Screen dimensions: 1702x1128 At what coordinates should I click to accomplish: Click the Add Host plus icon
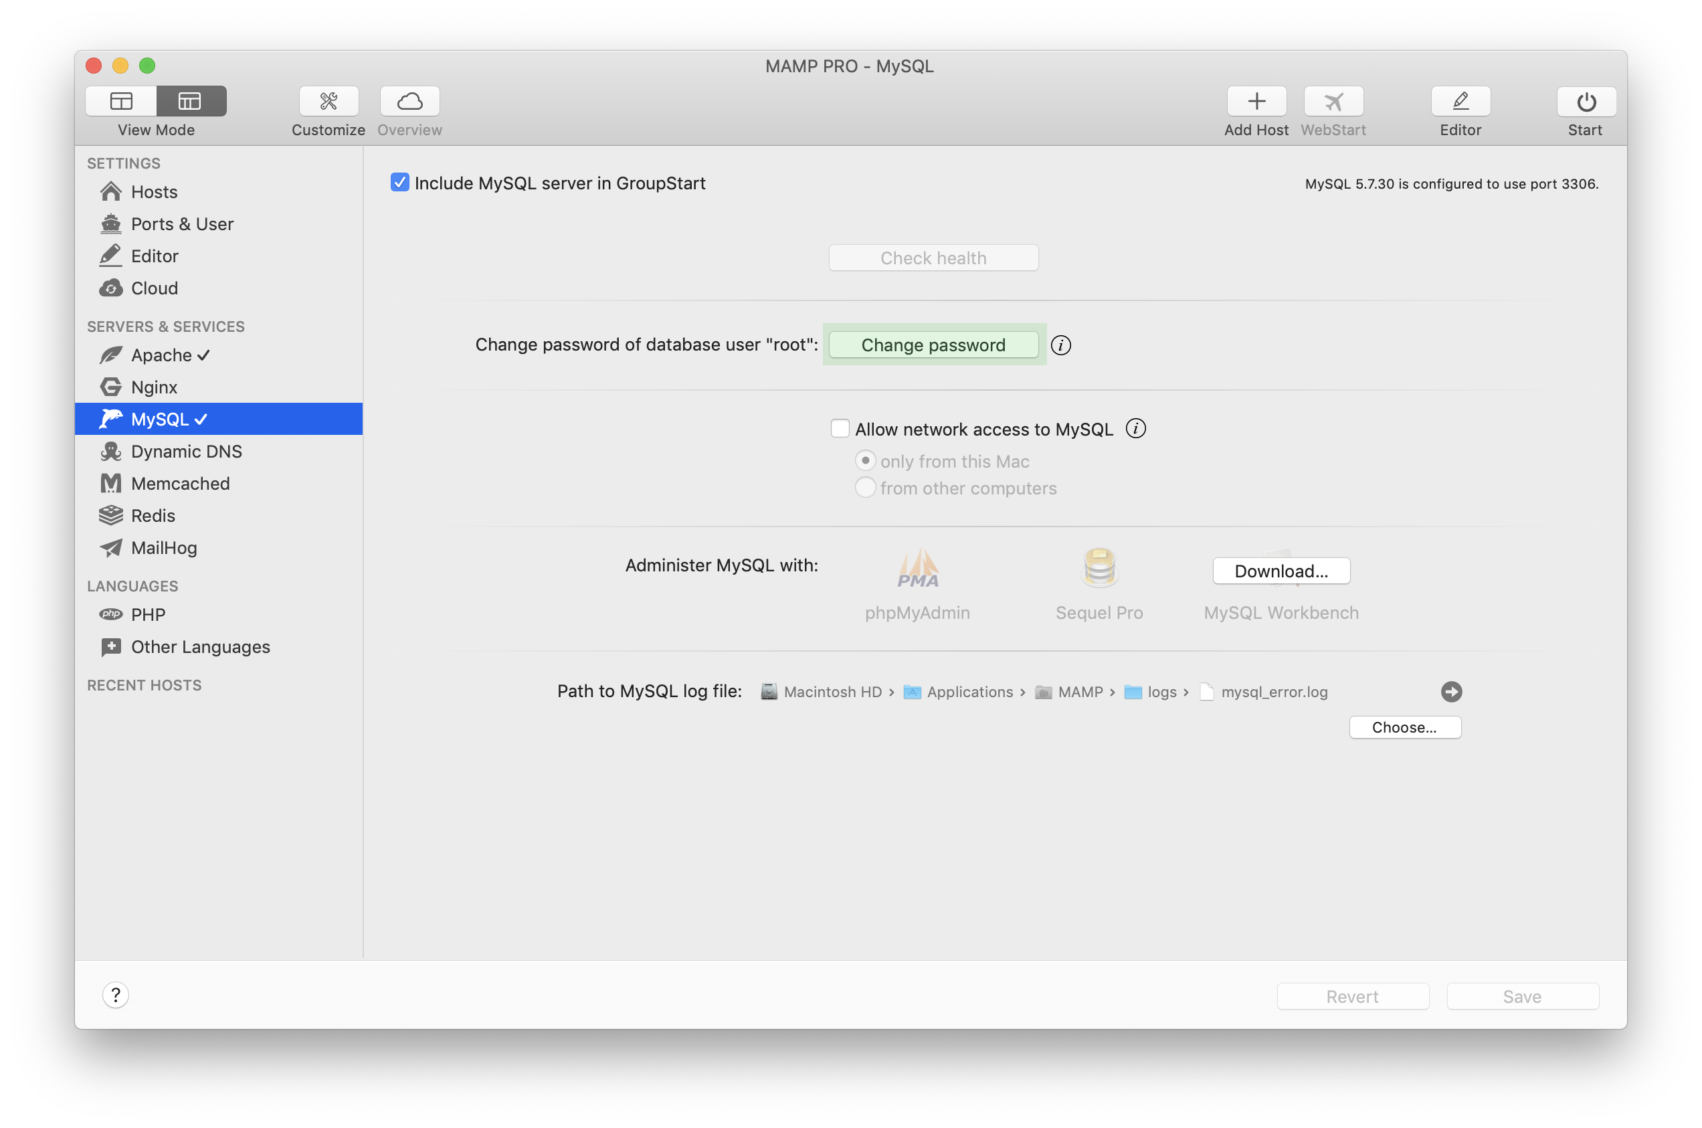click(x=1256, y=102)
